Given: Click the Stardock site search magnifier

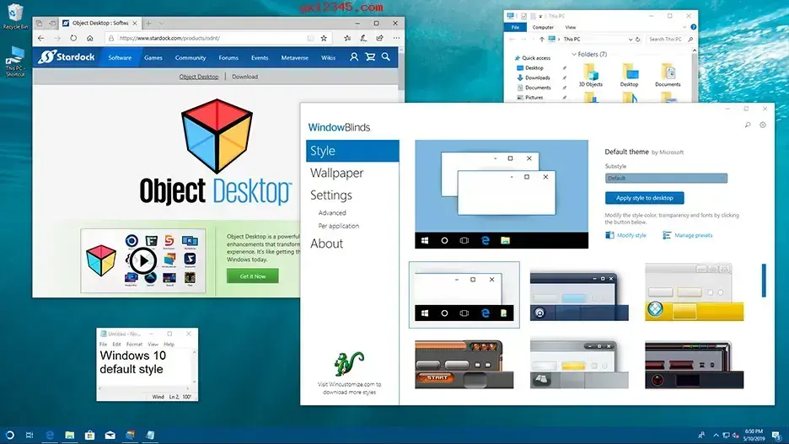Looking at the screenshot, I should 385,57.
